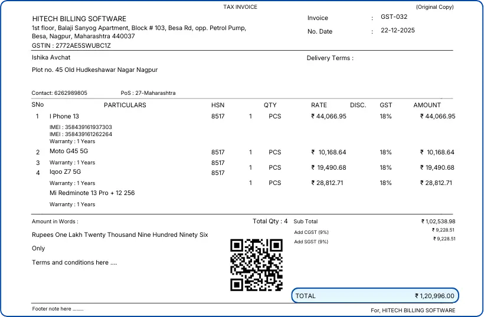Select the Moto G45 5G item
The width and height of the screenshot is (484, 317).
click(x=68, y=152)
